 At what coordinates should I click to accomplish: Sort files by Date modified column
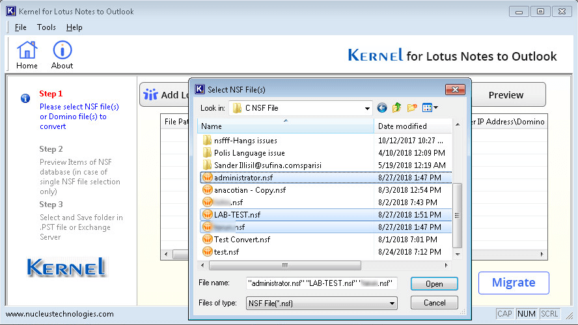point(413,126)
